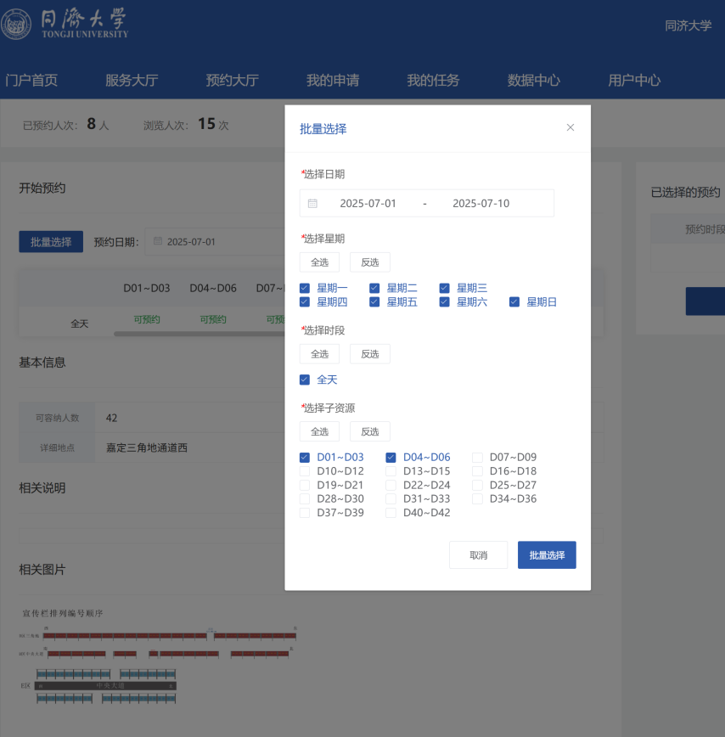Click 全选 under 选择星期
This screenshot has width=725, height=737.
point(319,262)
